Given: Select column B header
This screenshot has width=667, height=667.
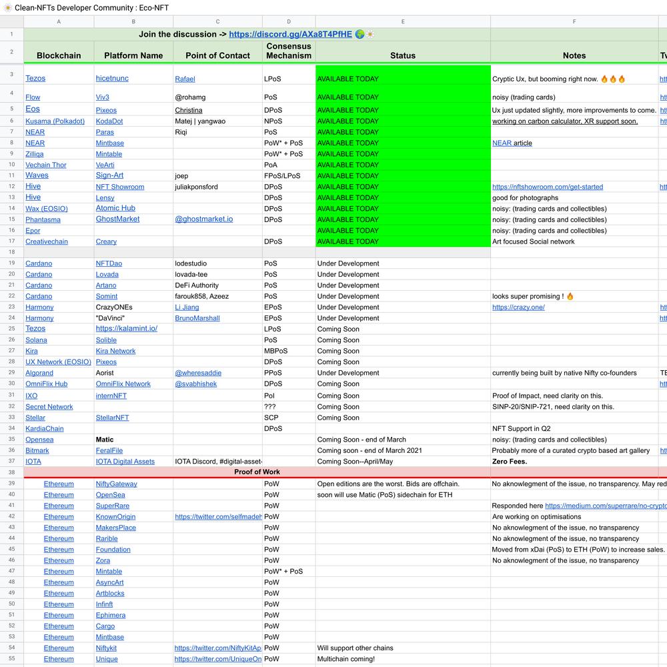Looking at the screenshot, I should 133,22.
